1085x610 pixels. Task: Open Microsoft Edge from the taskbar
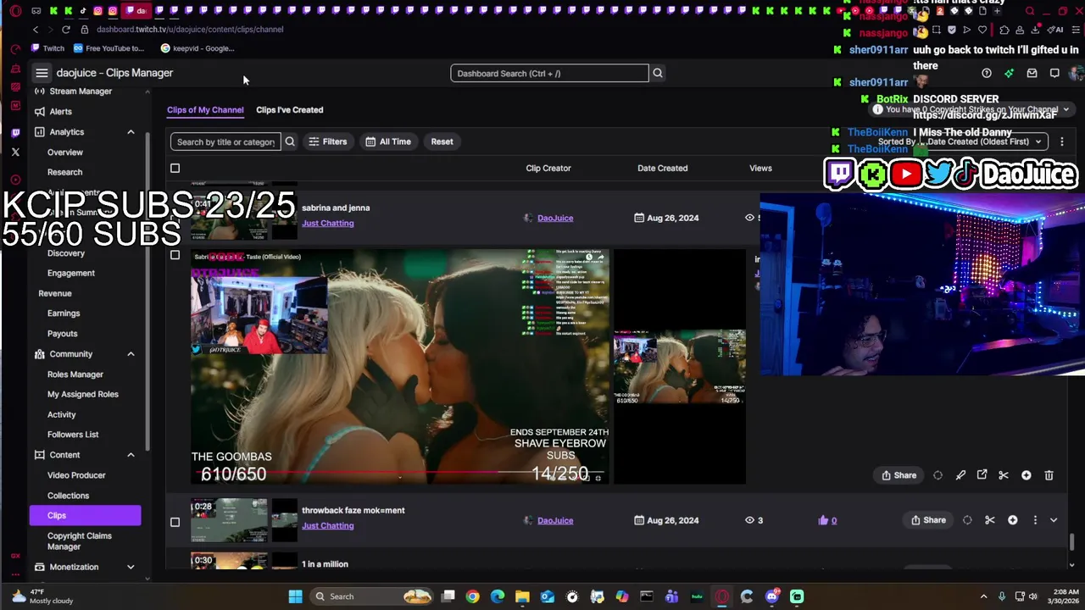(x=498, y=596)
